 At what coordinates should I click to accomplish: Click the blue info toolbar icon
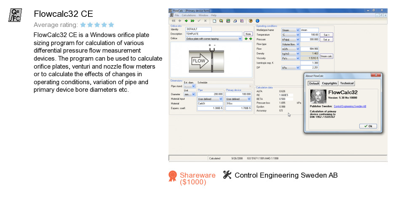[257, 21]
